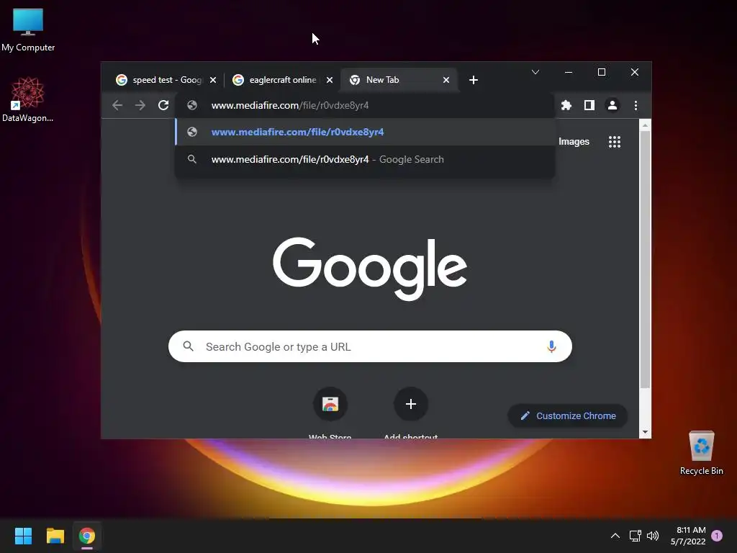
Task: Go back with the back arrow
Action: click(117, 105)
